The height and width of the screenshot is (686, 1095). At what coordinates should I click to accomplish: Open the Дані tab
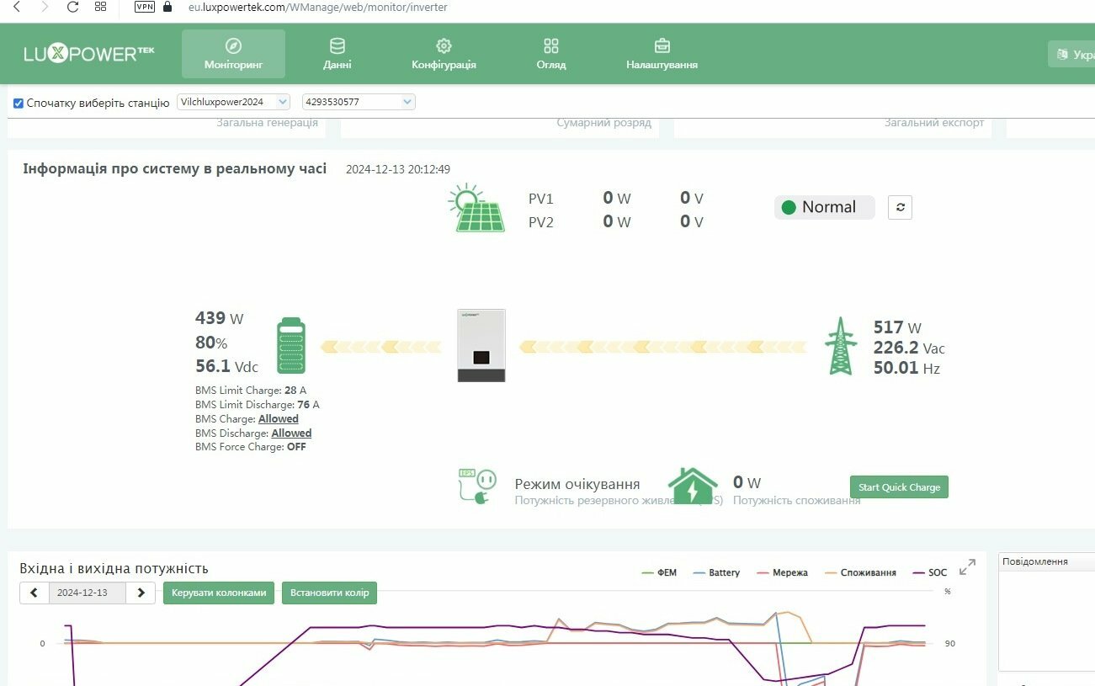click(x=338, y=54)
